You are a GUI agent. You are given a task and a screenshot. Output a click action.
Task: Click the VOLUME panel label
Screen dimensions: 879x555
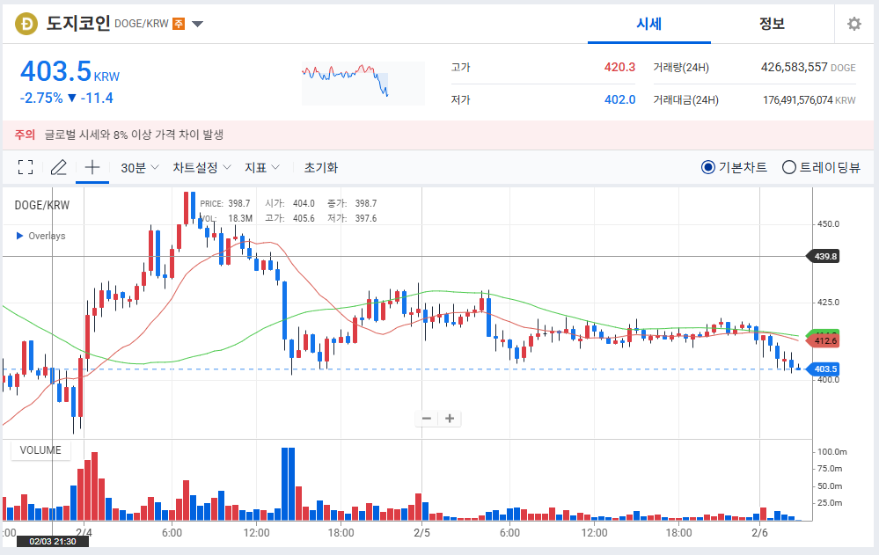[x=40, y=449]
